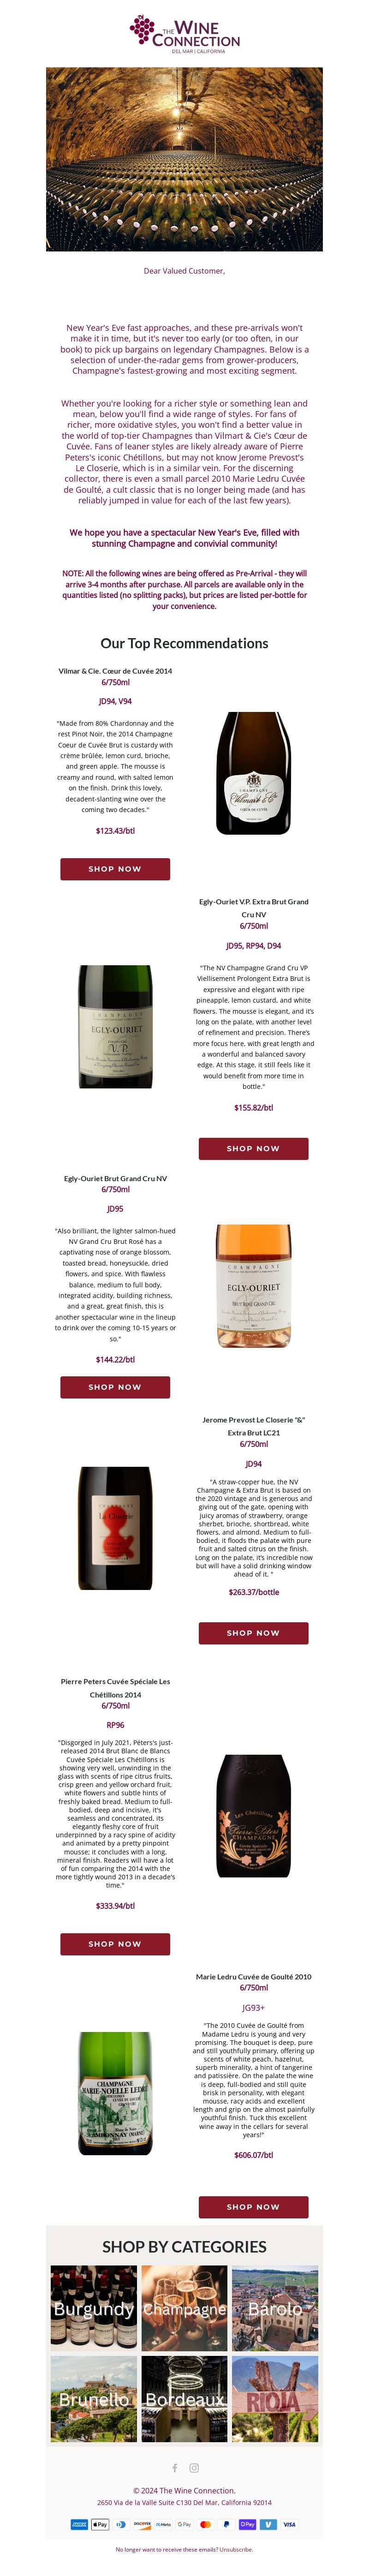369x2576 pixels.
Task: Click the Shop Pay payment icon
Action: [x=247, y=2524]
